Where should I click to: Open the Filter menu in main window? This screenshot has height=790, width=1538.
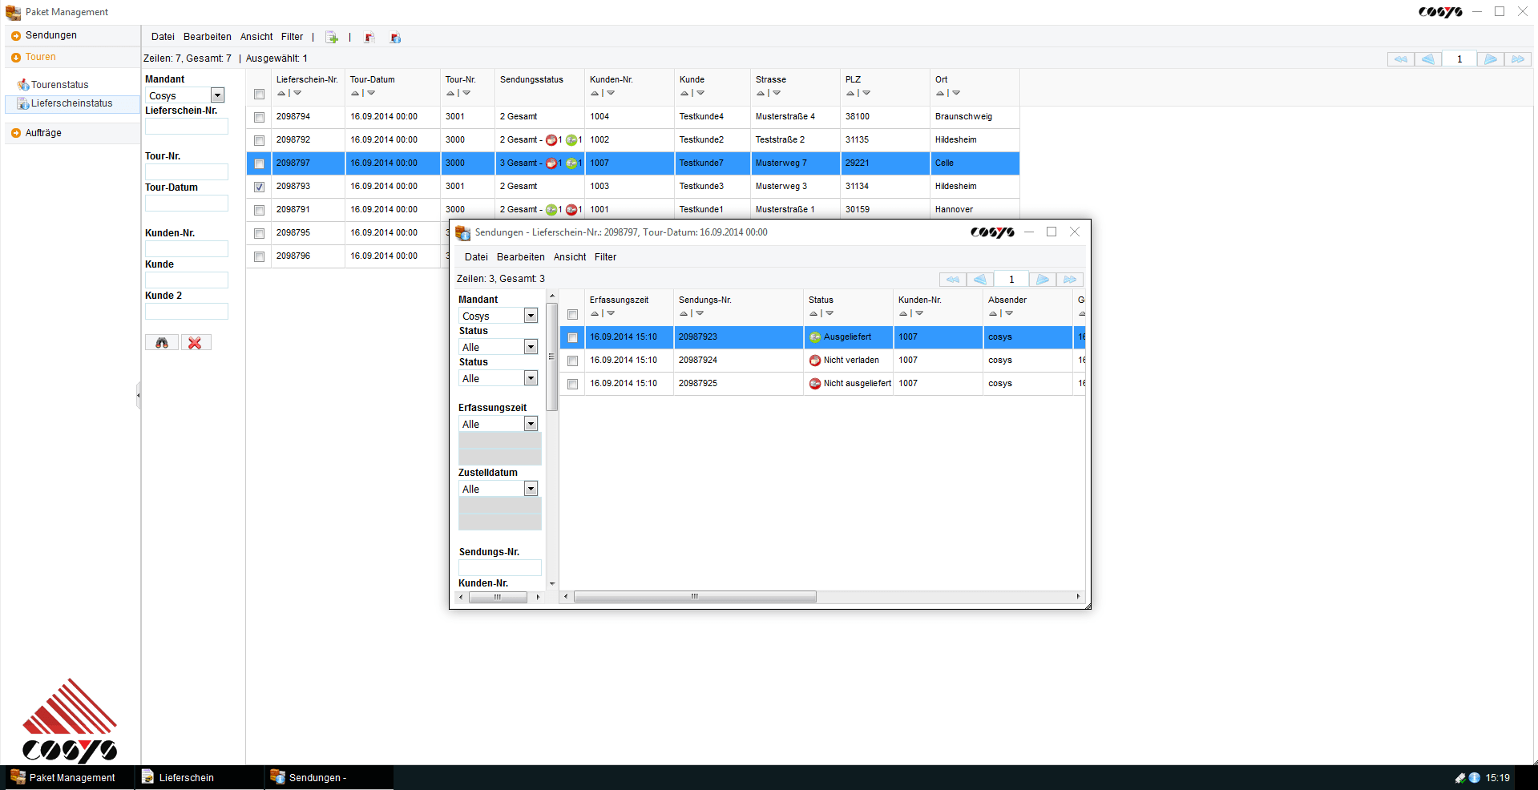pyautogui.click(x=292, y=37)
